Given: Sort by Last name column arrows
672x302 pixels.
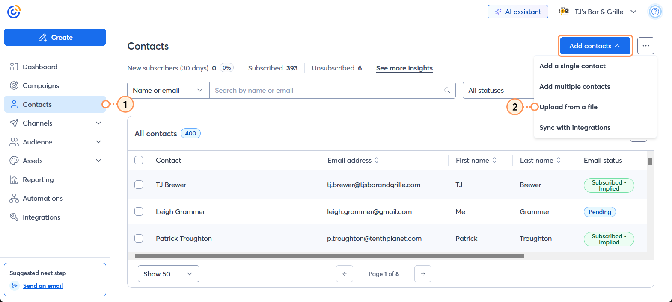Looking at the screenshot, I should [x=559, y=160].
